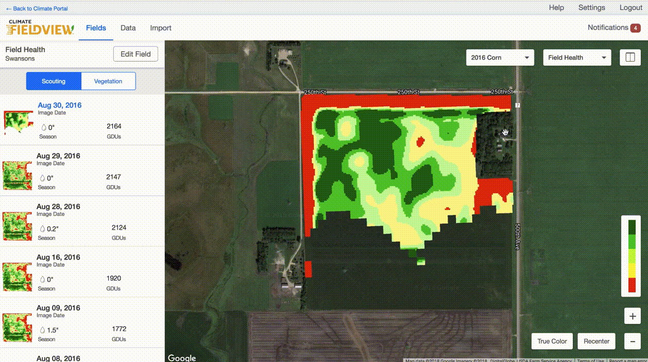648x362 pixels.
Task: Click the Aug 29, 2016 date heading
Action: point(58,156)
